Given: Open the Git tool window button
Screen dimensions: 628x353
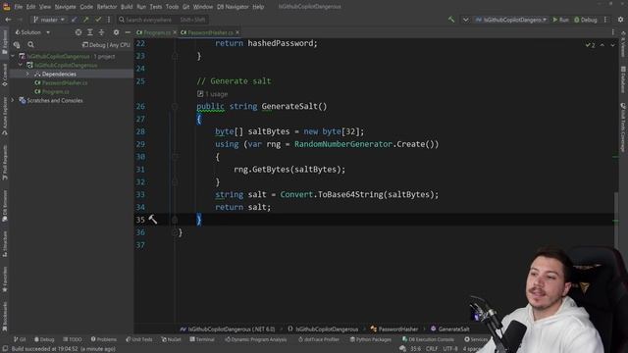Looking at the screenshot, I should click(x=20, y=339).
